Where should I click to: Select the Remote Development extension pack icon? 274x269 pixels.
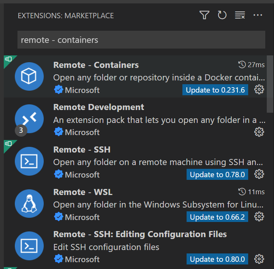pos(29,119)
